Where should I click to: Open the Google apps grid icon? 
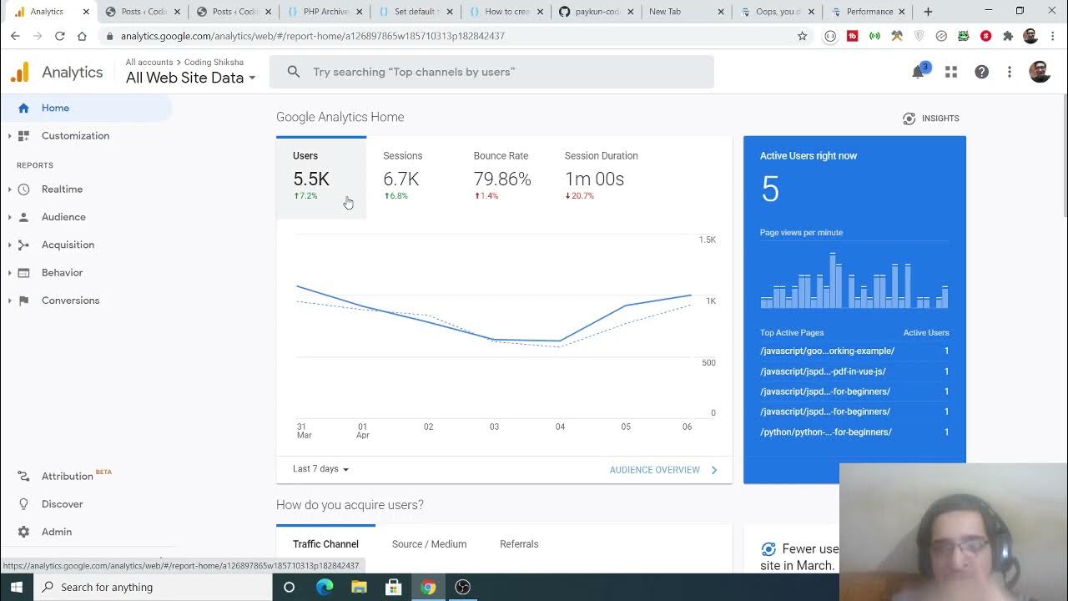951,73
